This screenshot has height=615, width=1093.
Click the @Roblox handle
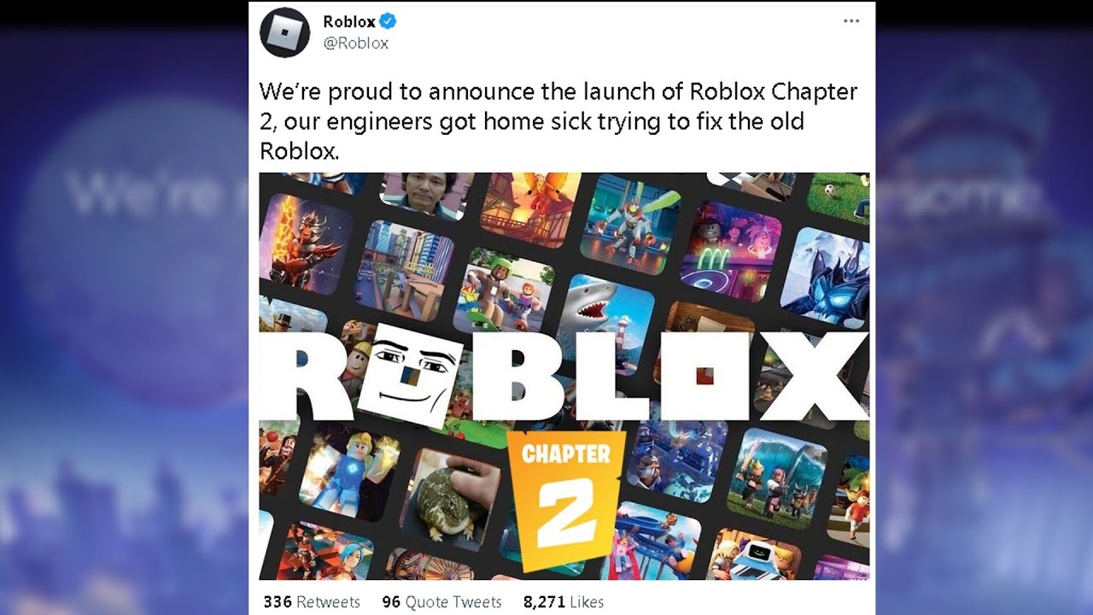coord(355,43)
